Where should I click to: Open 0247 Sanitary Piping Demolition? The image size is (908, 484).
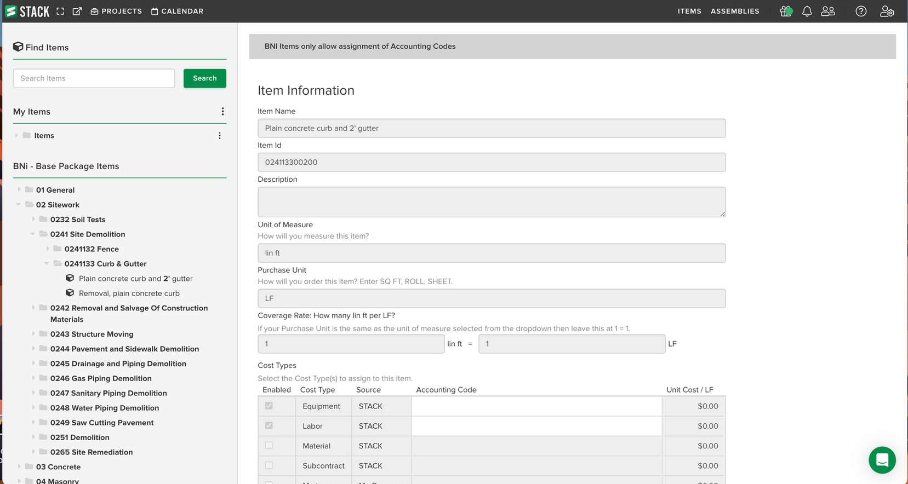(108, 393)
